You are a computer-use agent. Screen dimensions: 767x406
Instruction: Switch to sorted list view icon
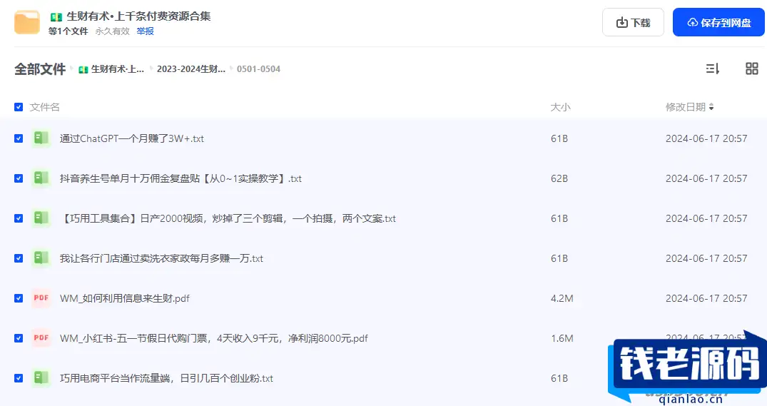712,68
